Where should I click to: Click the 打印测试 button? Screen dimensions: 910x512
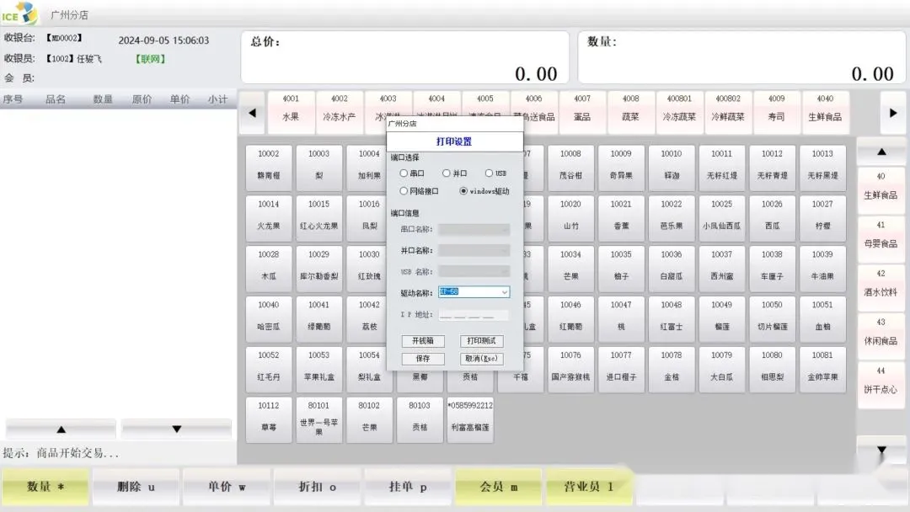[482, 341]
